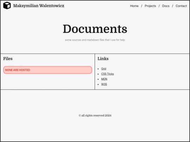
Task: Select the subtitle about markdown files
Action: click(95, 40)
